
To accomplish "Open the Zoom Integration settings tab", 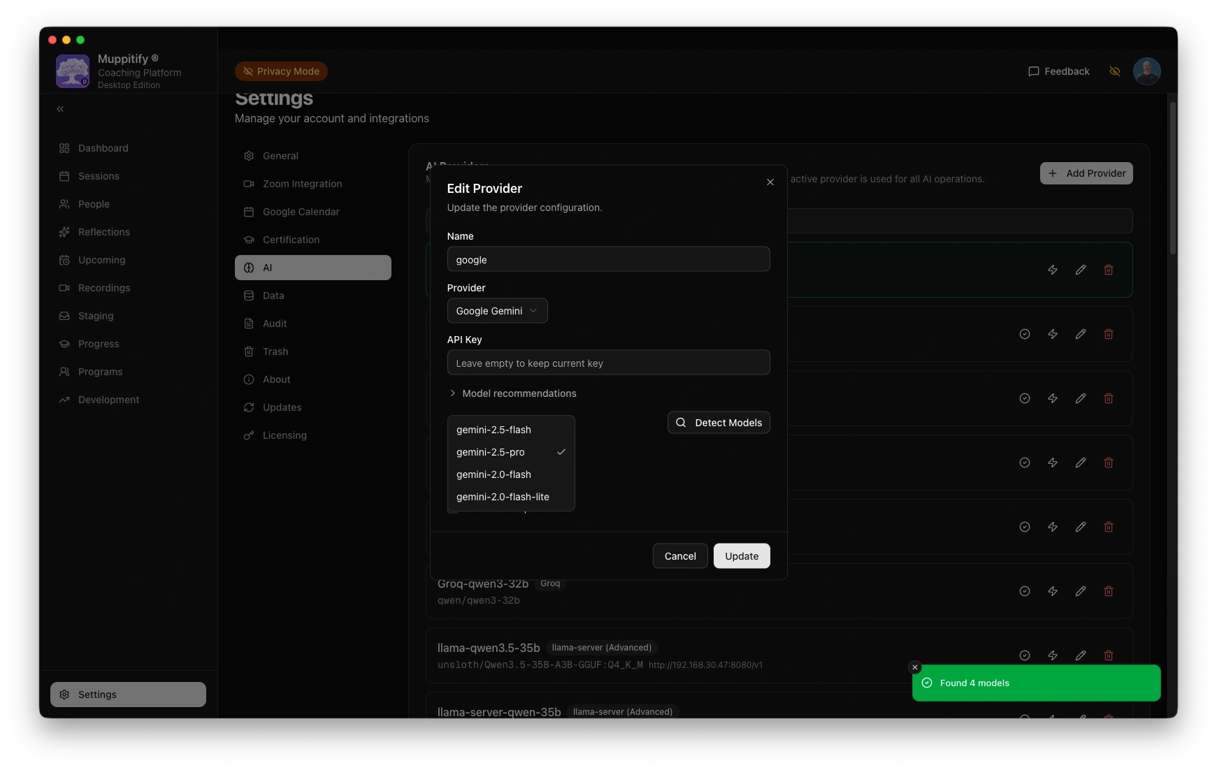I will 302,184.
